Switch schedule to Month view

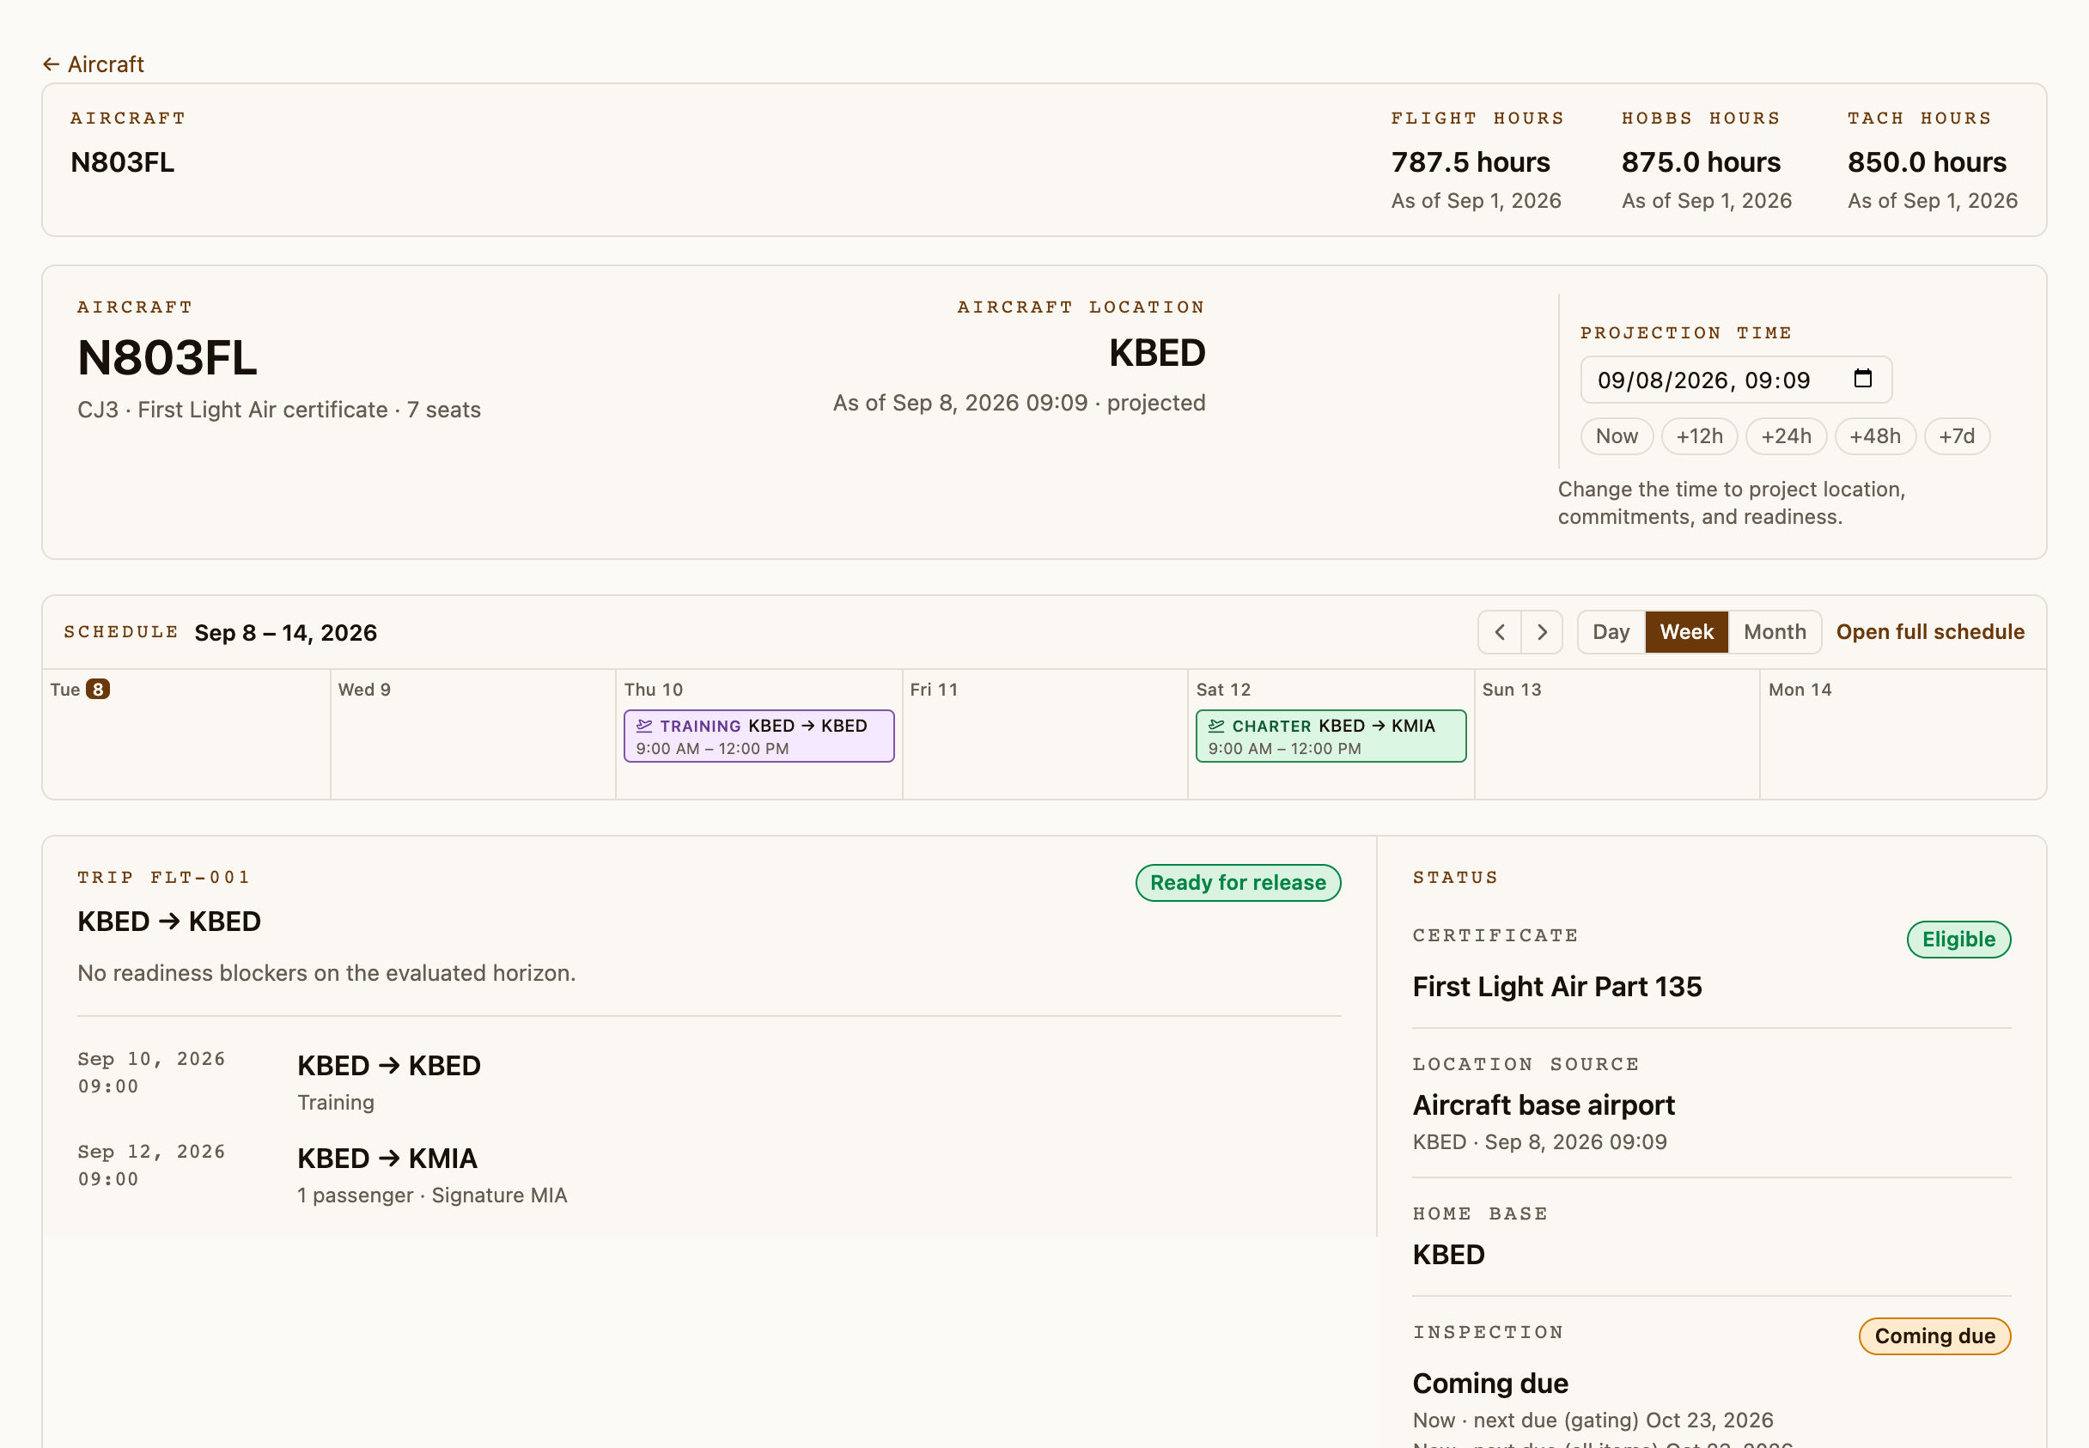click(1774, 632)
